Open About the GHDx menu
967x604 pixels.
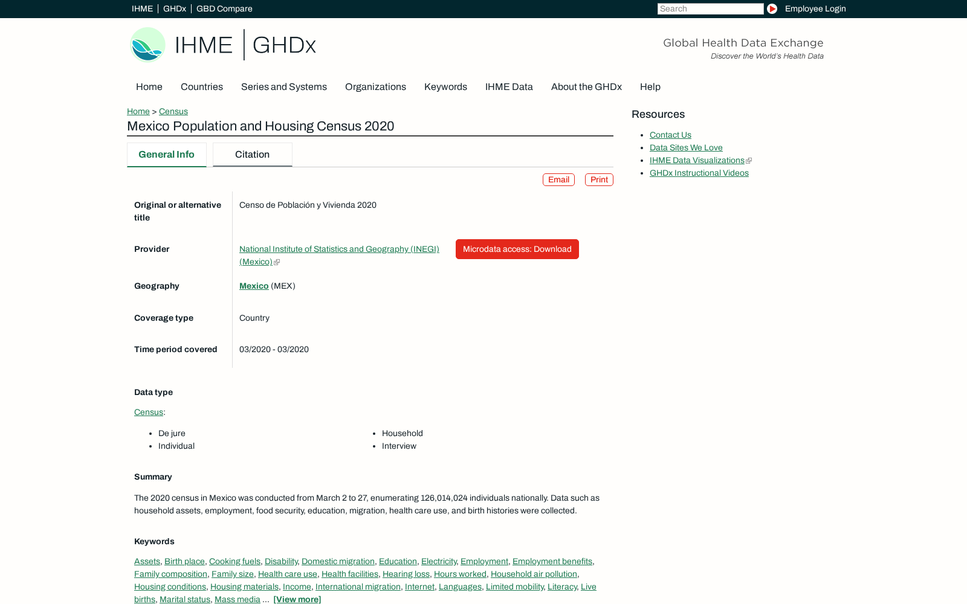pos(586,86)
